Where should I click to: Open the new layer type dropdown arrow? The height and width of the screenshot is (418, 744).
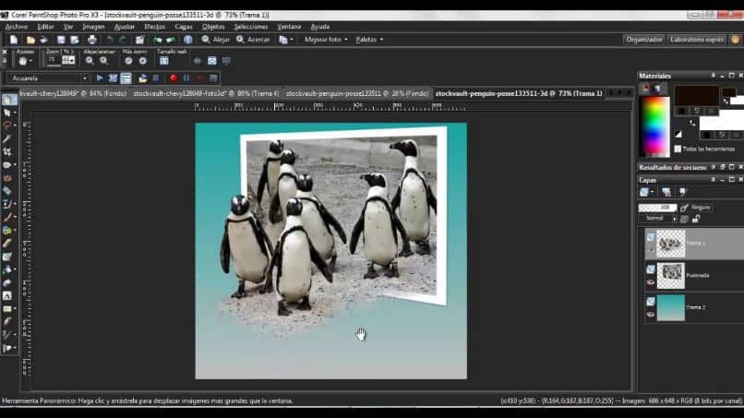[652, 192]
